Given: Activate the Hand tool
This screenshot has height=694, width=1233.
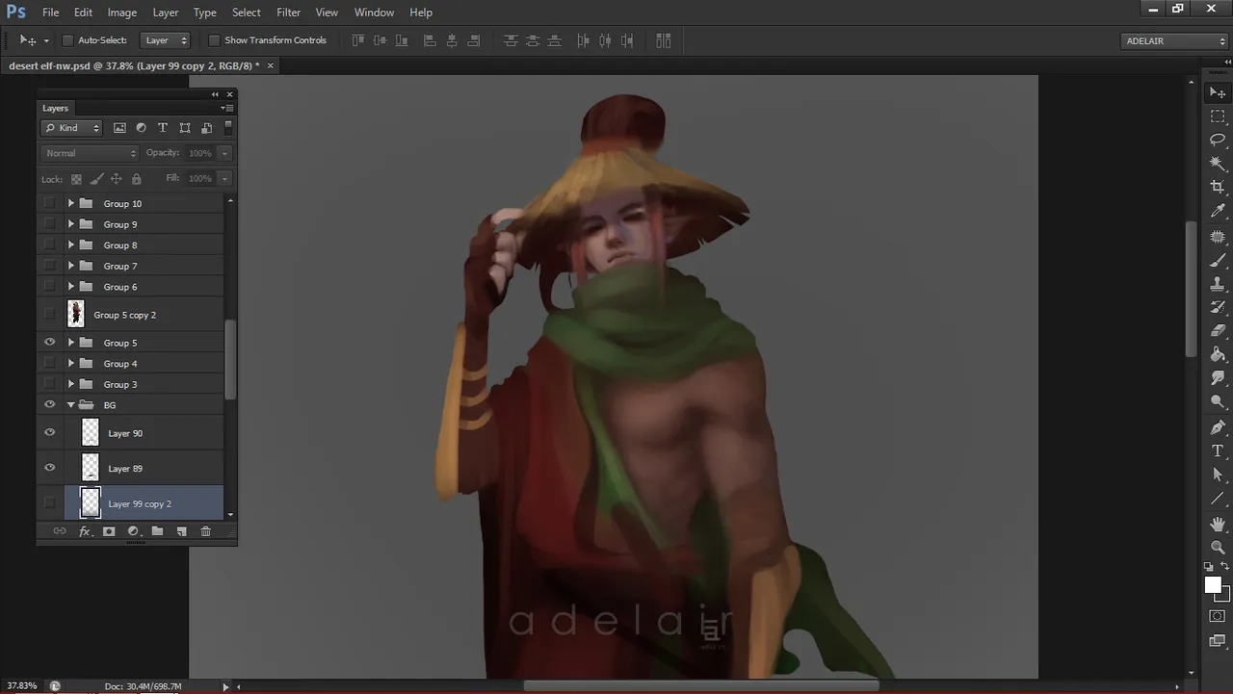Looking at the screenshot, I should [1218, 524].
